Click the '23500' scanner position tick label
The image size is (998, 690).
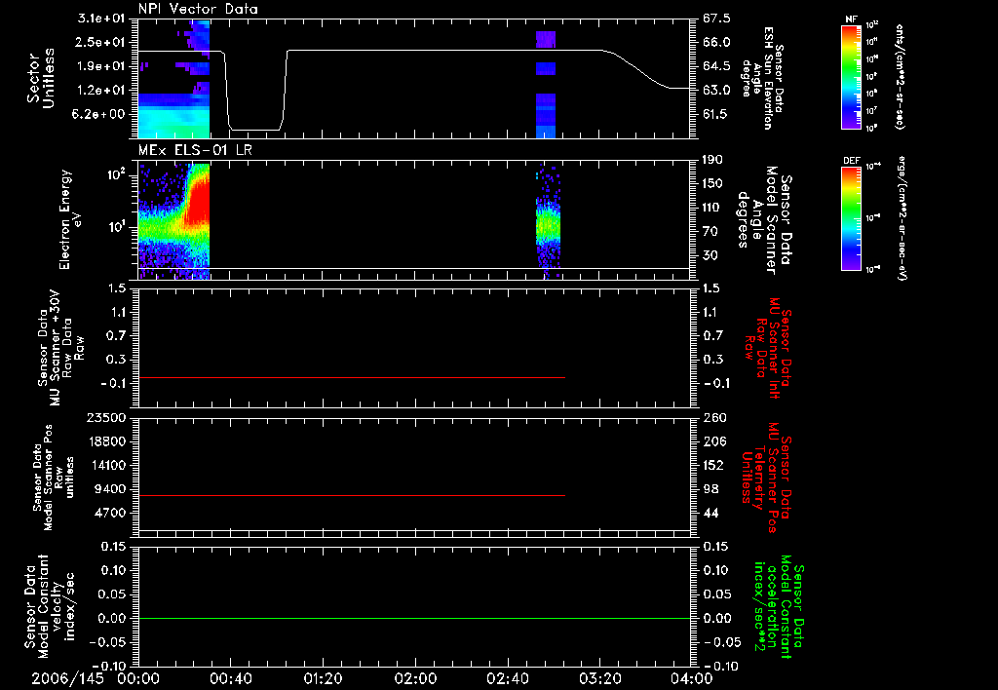(105, 417)
